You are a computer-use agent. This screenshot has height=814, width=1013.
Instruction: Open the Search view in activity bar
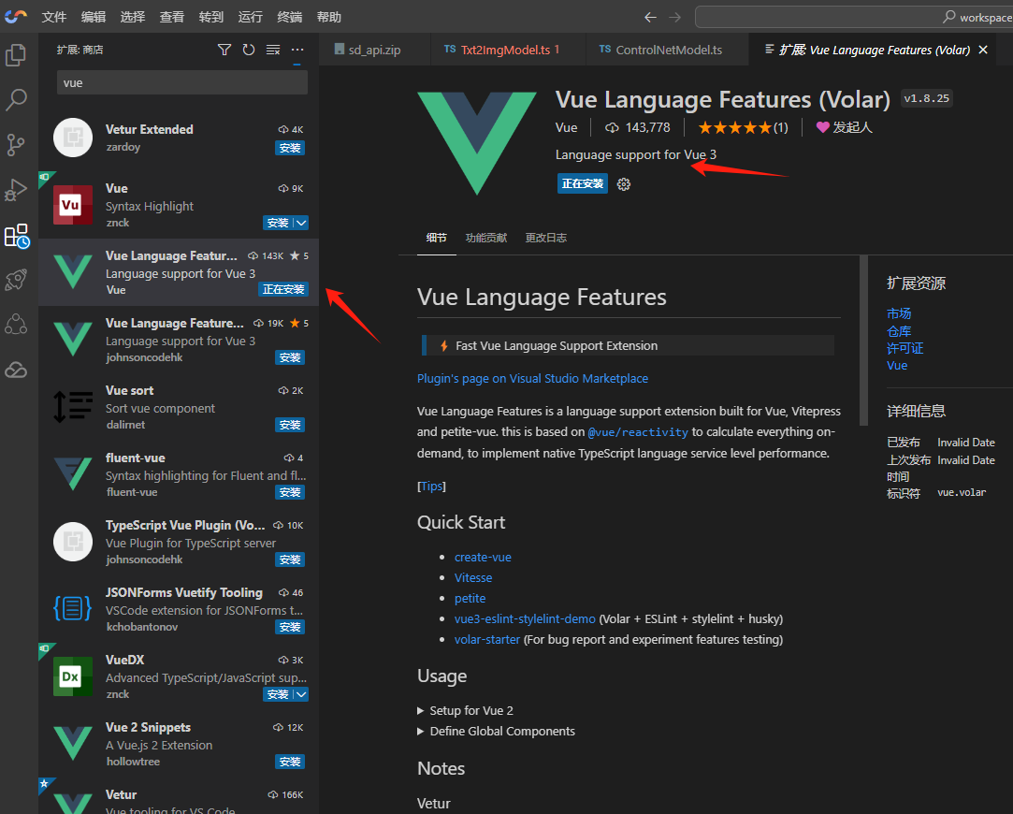(x=16, y=100)
